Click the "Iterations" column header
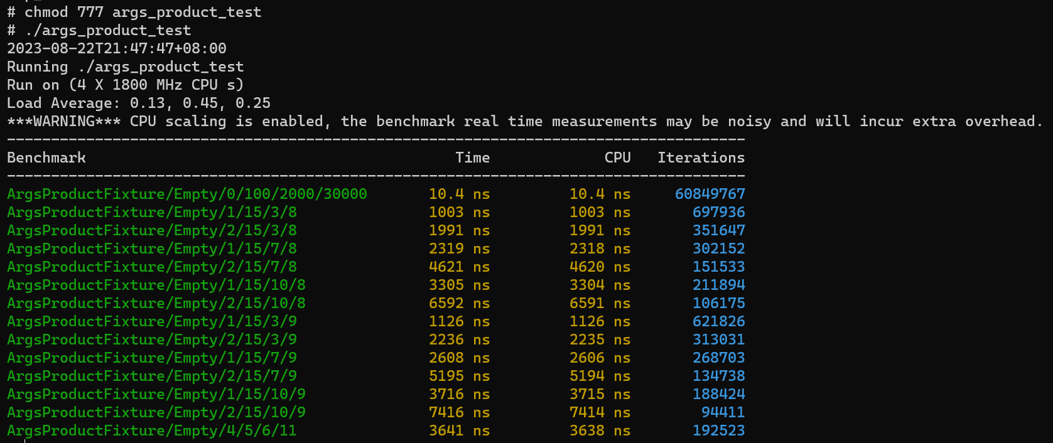The width and height of the screenshot is (1053, 443). click(701, 157)
